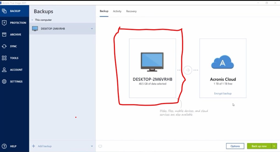The width and height of the screenshot is (280, 152).
Task: Open the SYNC section label
Action: pyautogui.click(x=13, y=46)
